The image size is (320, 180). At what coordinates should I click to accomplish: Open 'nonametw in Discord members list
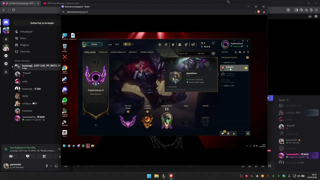(x=298, y=155)
